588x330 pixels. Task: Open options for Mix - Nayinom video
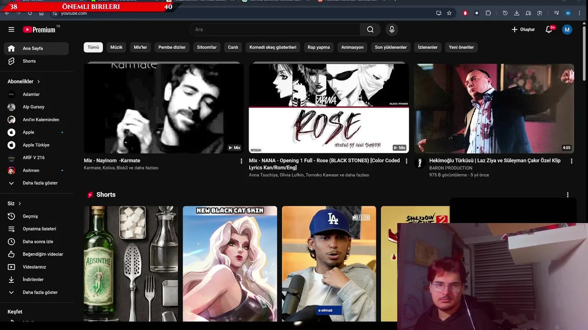pos(241,161)
